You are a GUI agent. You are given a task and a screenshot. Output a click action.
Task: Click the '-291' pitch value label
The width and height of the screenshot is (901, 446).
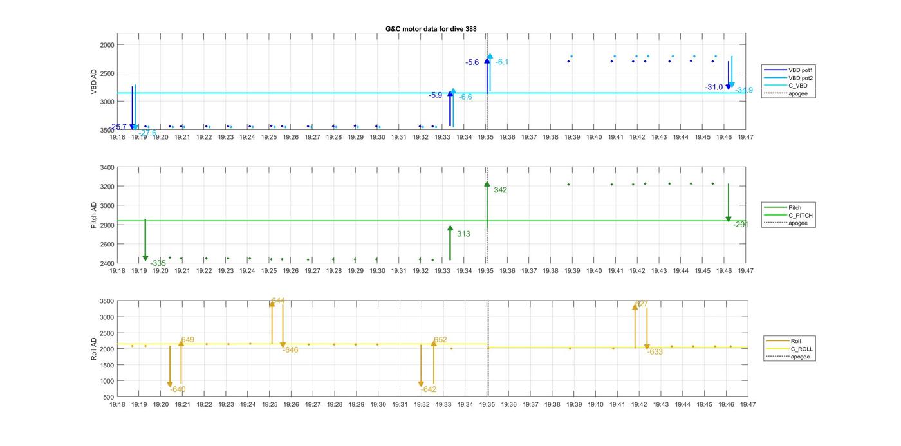[x=741, y=225]
